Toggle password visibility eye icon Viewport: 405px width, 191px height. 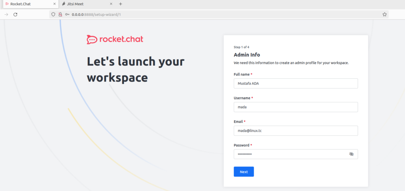[x=351, y=154]
